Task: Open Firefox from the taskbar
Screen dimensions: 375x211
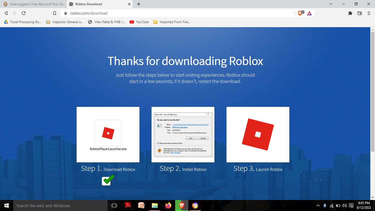Action: coord(168,206)
